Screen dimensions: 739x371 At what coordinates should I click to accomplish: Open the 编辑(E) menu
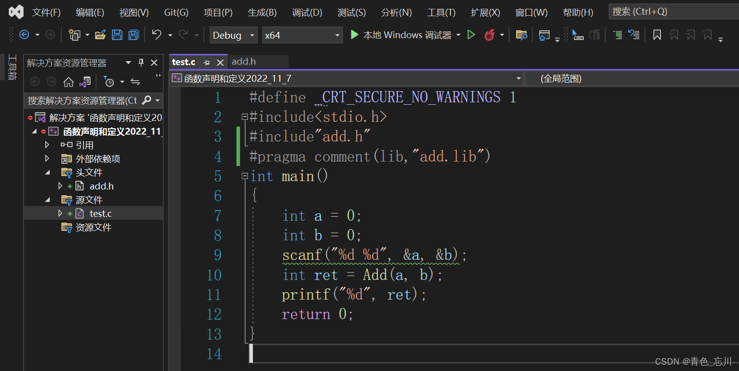90,12
